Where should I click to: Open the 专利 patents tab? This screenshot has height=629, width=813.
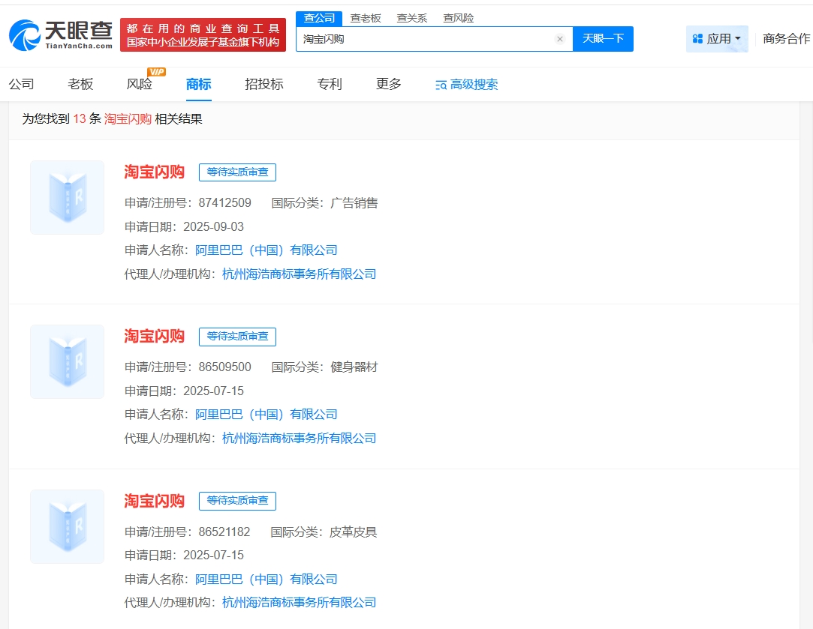tap(330, 84)
